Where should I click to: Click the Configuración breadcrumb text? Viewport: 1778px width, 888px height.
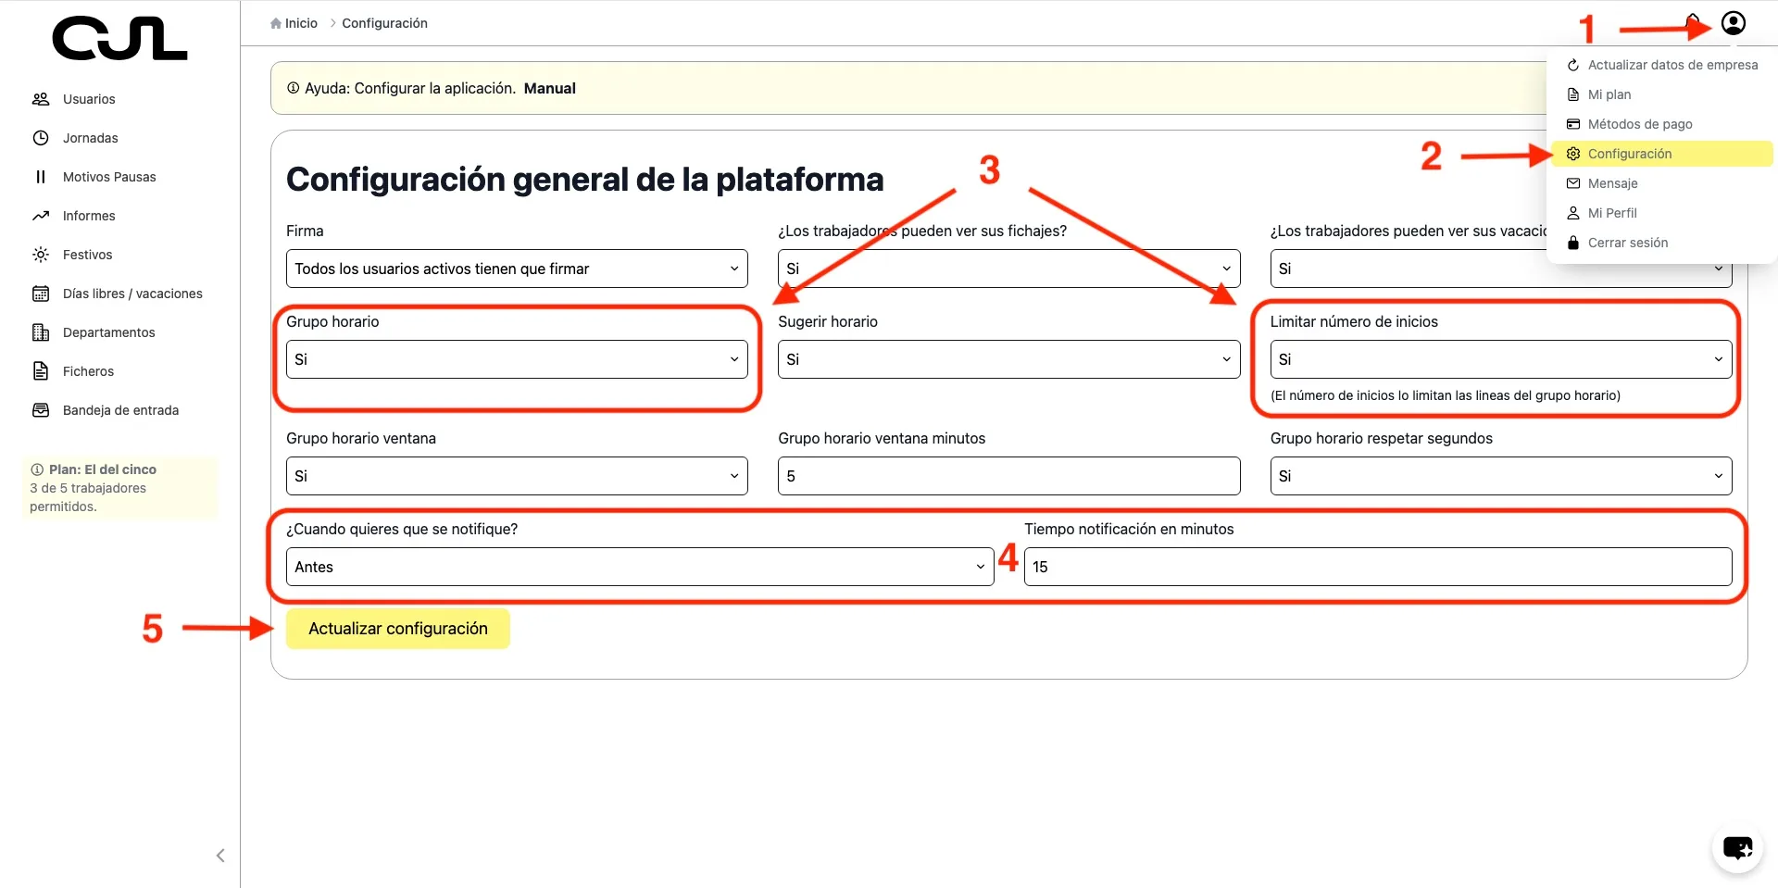click(x=384, y=23)
